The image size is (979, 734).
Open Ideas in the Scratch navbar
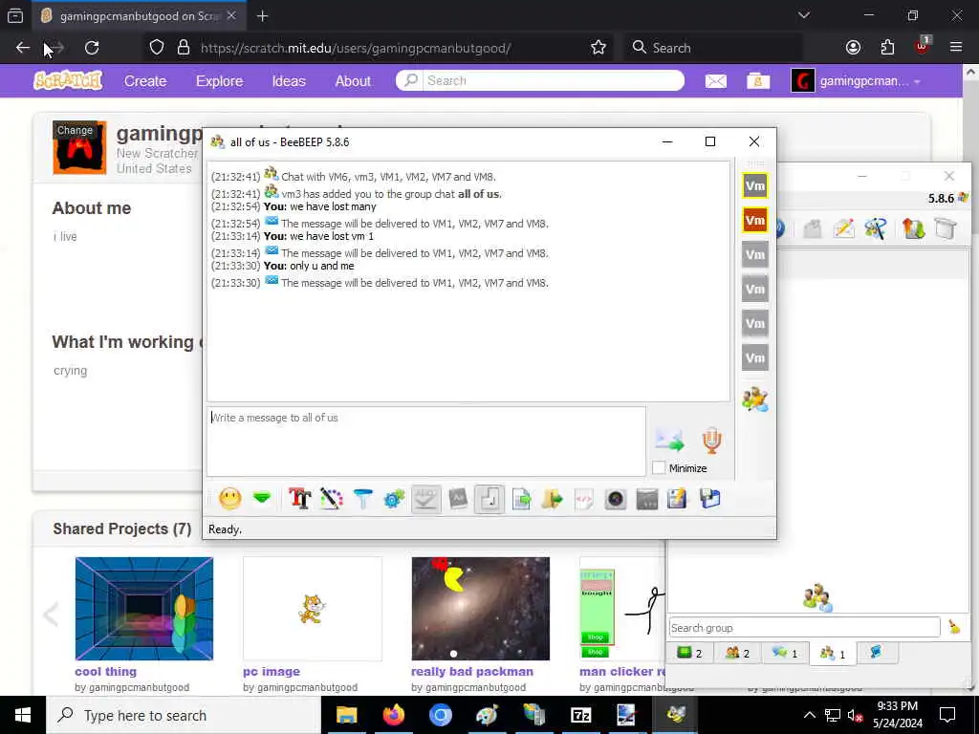289,81
